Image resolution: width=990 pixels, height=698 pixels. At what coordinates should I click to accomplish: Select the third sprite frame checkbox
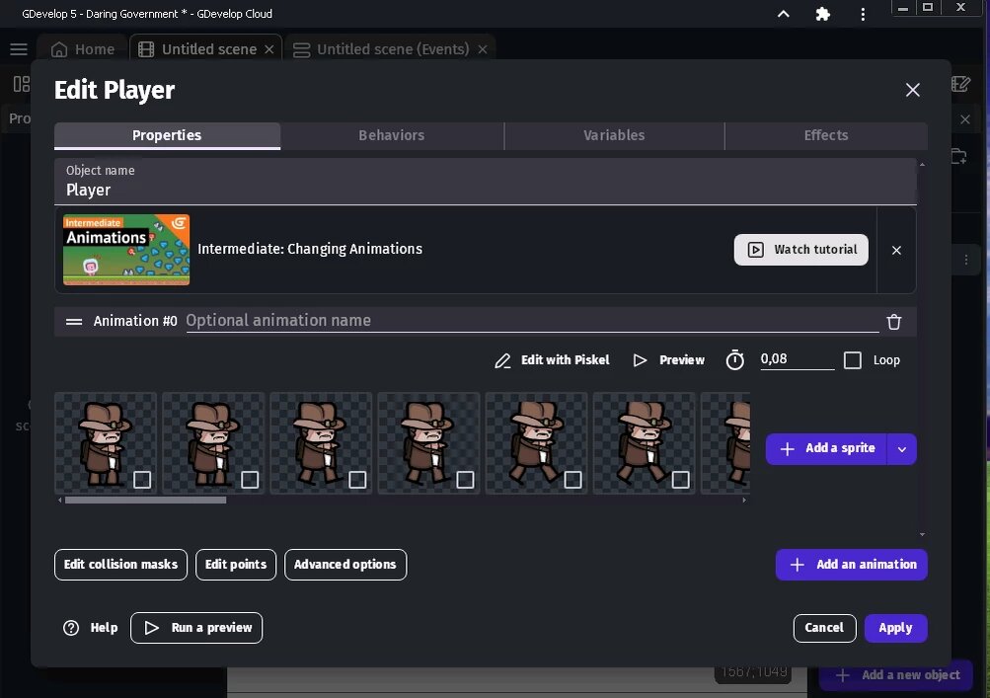(357, 480)
